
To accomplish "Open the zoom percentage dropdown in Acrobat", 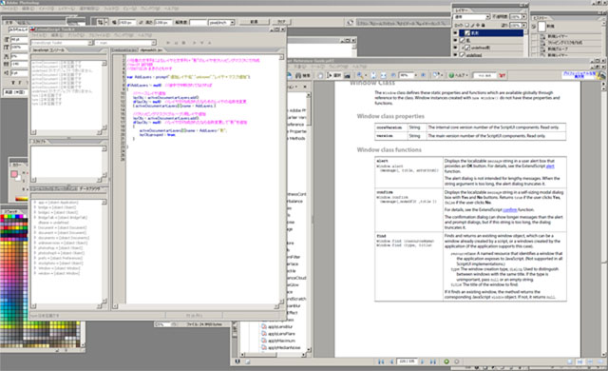I will (x=416, y=75).
